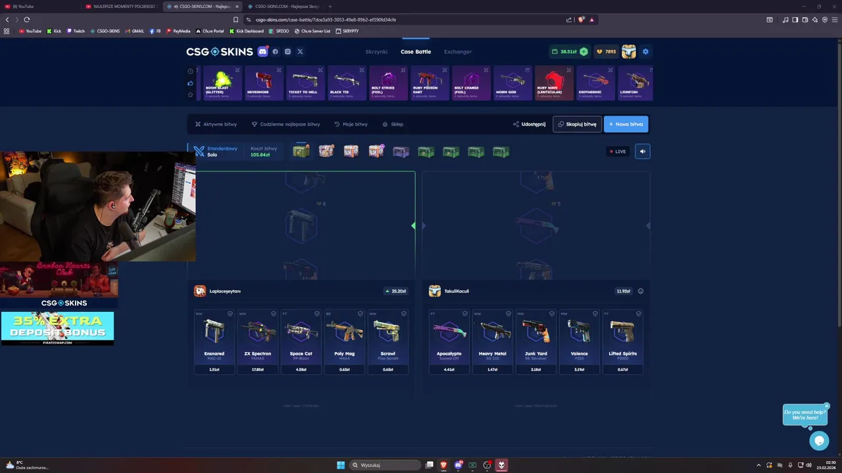Open the Facebook social icon in header
The width and height of the screenshot is (842, 473).
point(276,51)
